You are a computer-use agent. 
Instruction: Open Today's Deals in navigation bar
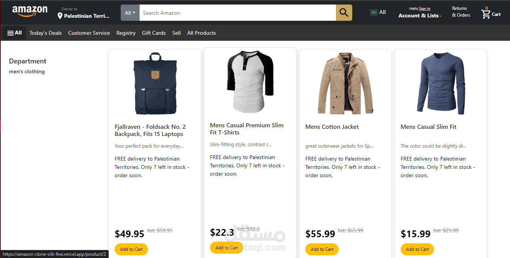pyautogui.click(x=45, y=33)
